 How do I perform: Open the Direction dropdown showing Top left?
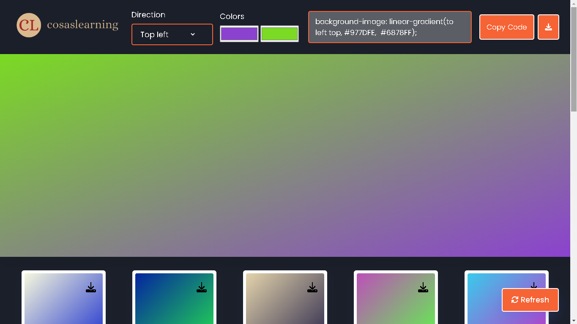tap(172, 34)
